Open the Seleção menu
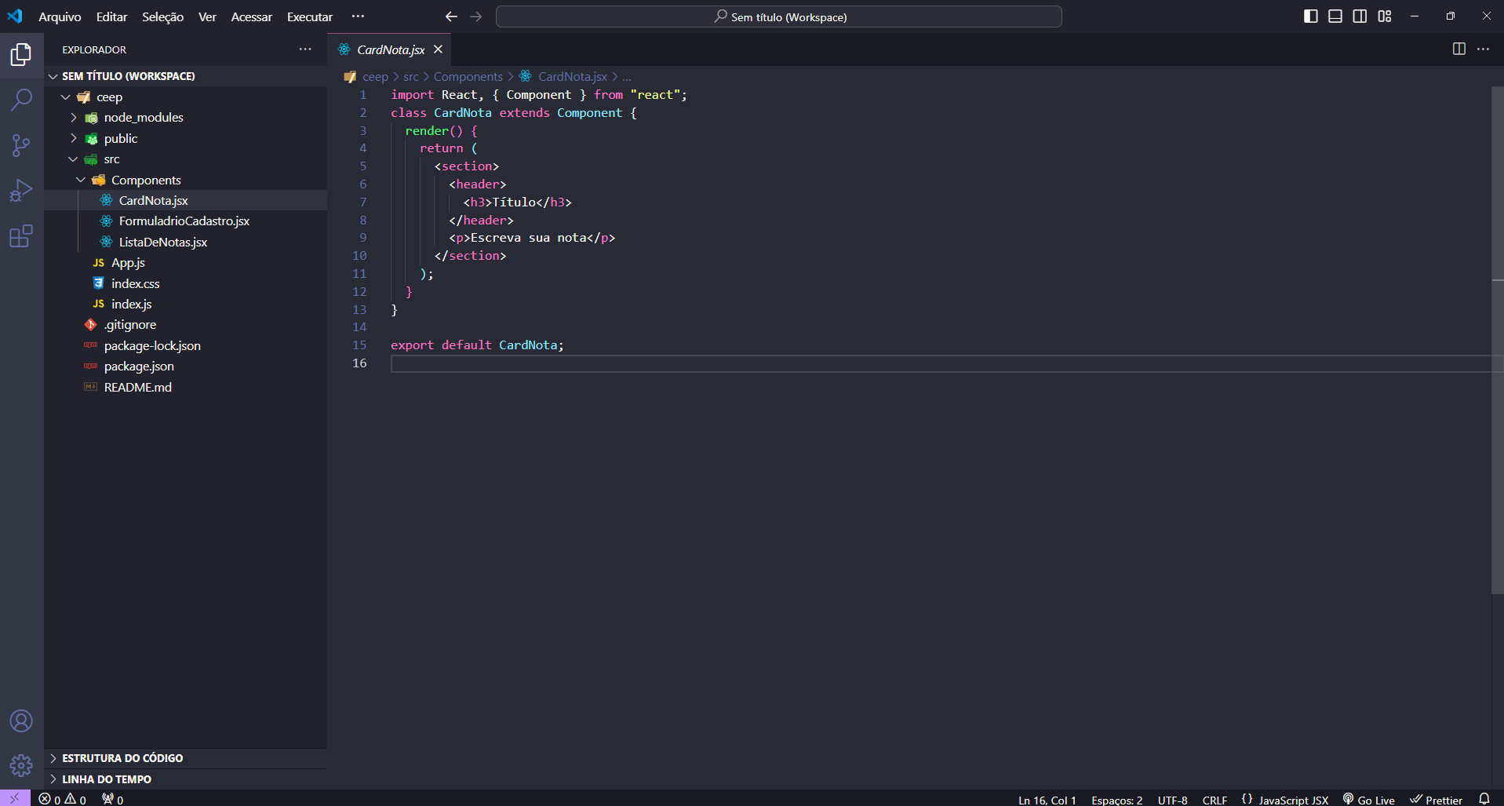Viewport: 1504px width, 806px height. point(162,16)
